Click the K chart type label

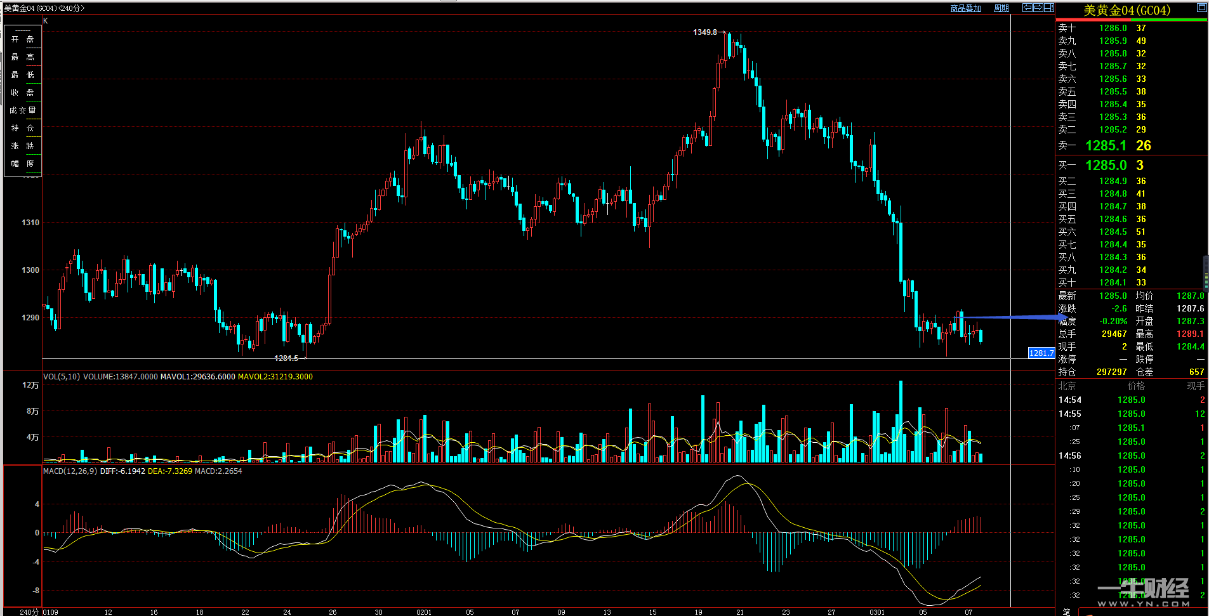46,21
